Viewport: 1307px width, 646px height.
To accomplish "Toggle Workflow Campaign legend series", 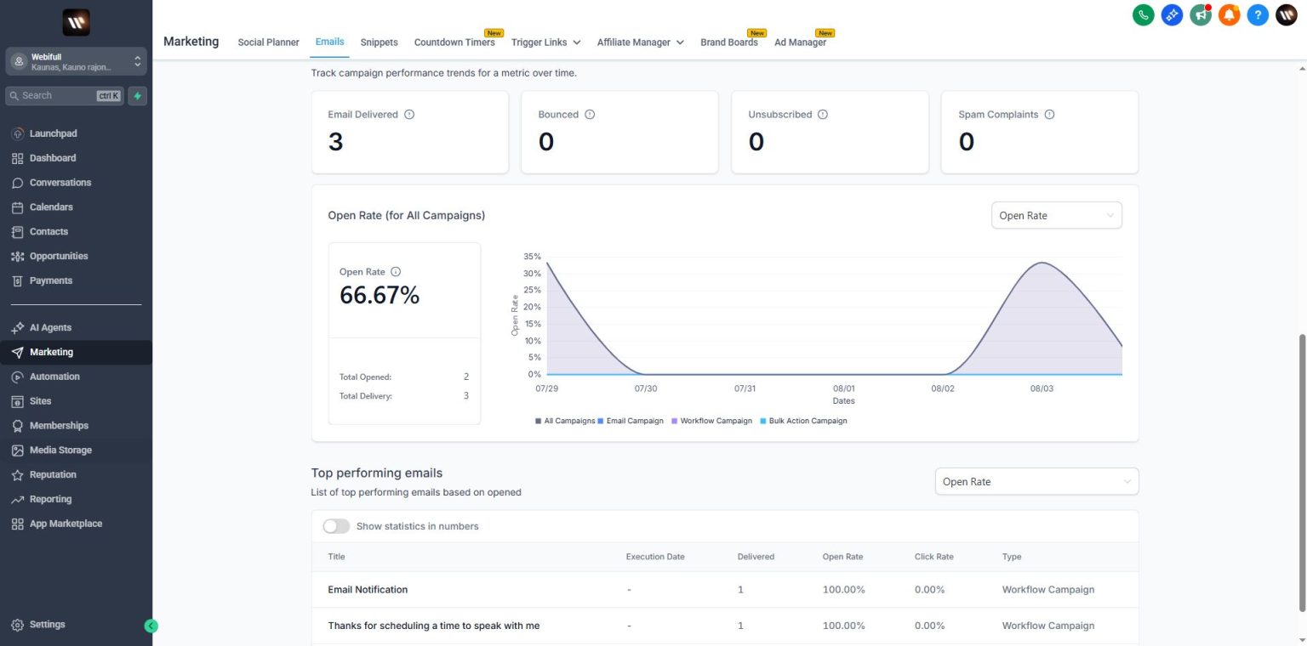I will (x=711, y=421).
